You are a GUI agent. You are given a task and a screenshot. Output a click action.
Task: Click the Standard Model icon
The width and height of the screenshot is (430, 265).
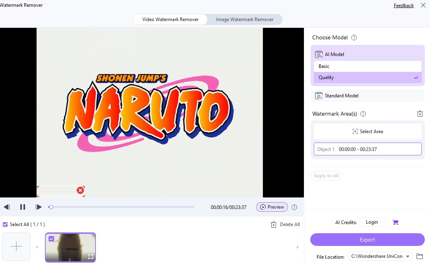click(319, 96)
